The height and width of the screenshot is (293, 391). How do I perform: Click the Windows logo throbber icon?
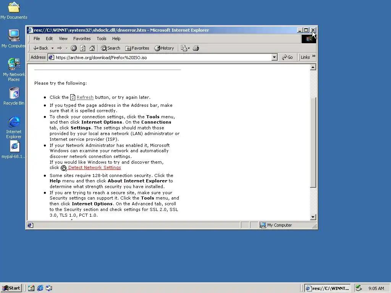click(x=309, y=39)
